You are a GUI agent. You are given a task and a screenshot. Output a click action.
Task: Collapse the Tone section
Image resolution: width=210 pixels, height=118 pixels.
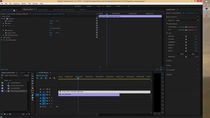pos(167,33)
